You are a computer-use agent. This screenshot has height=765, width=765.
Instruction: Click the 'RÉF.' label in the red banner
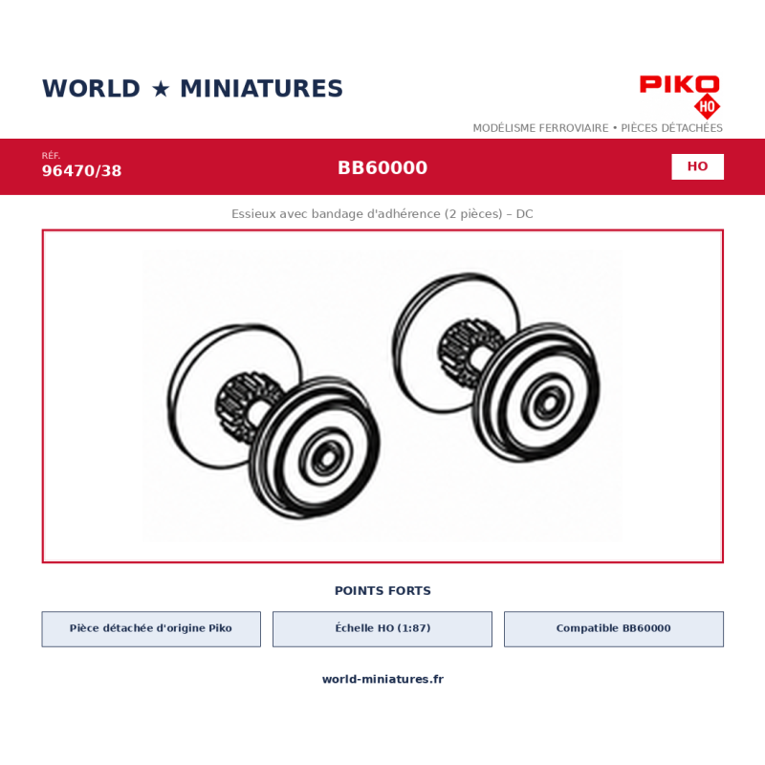tap(51, 156)
